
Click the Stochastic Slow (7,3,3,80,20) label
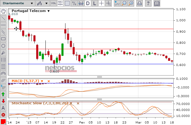(40, 103)
